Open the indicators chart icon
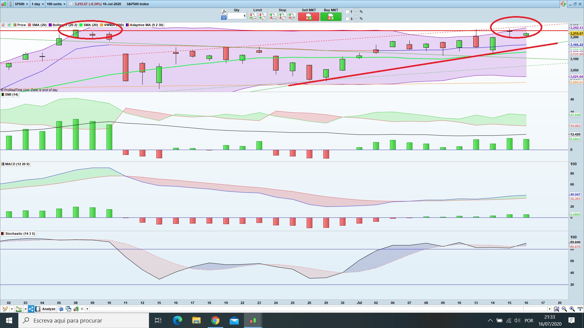Image resolution: width=584 pixels, height=328 pixels. point(19,309)
